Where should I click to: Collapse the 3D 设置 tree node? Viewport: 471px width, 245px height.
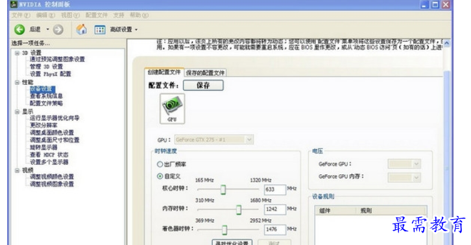point(17,53)
